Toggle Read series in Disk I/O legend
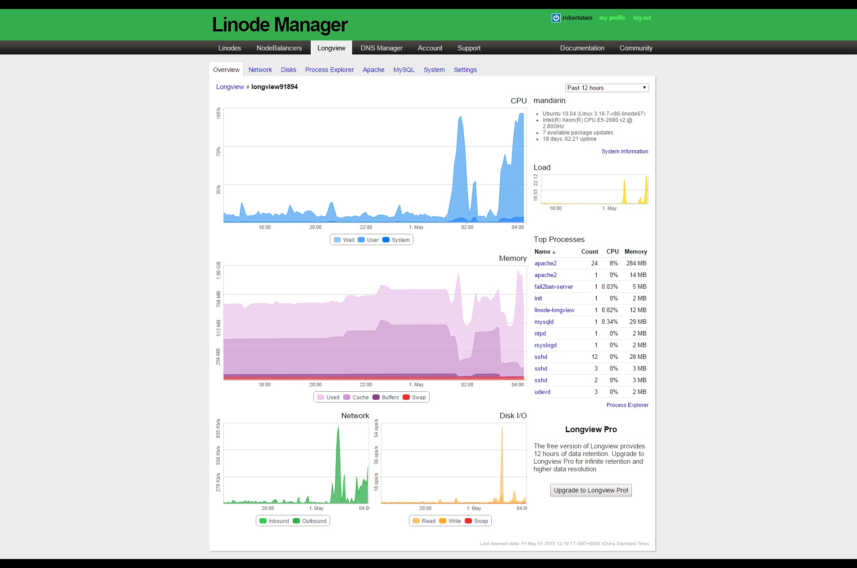The height and width of the screenshot is (568, 857). pos(424,521)
